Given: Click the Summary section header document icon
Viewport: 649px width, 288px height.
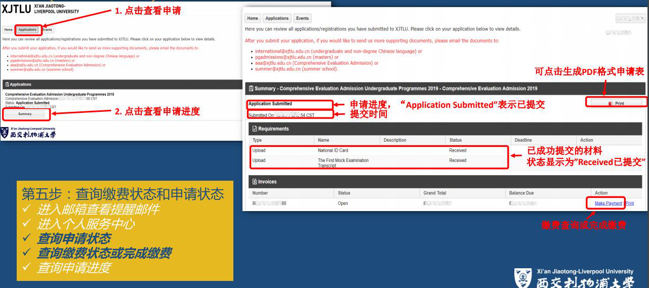Looking at the screenshot, I should (x=250, y=89).
